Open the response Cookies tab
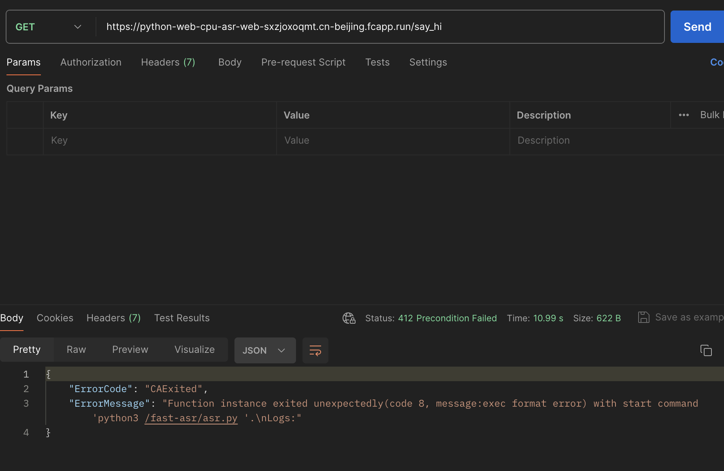 coord(55,318)
